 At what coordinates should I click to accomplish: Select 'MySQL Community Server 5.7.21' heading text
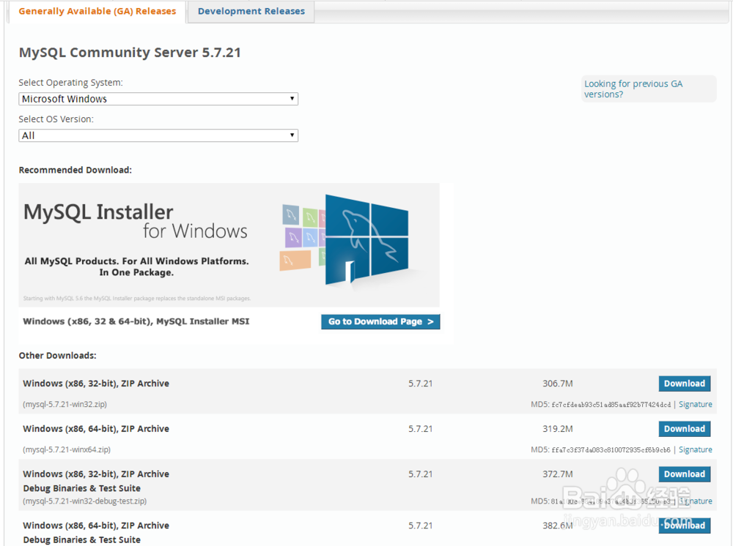(x=130, y=52)
